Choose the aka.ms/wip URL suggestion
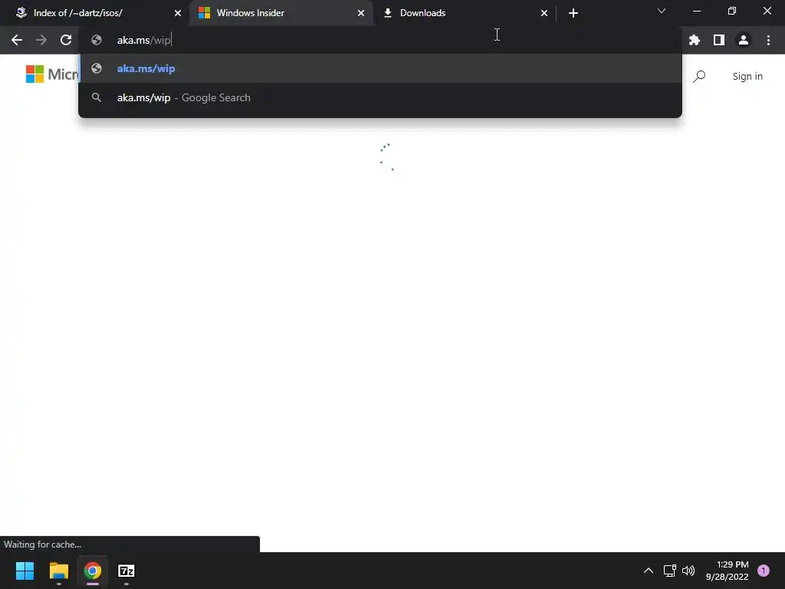The height and width of the screenshot is (589, 785). click(x=380, y=68)
